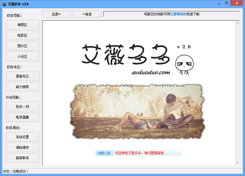
Task: Click the 欢迎使用艾薇多多 announcement text
Action: (x=139, y=153)
